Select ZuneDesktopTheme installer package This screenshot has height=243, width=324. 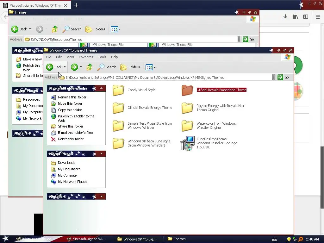(x=209, y=143)
